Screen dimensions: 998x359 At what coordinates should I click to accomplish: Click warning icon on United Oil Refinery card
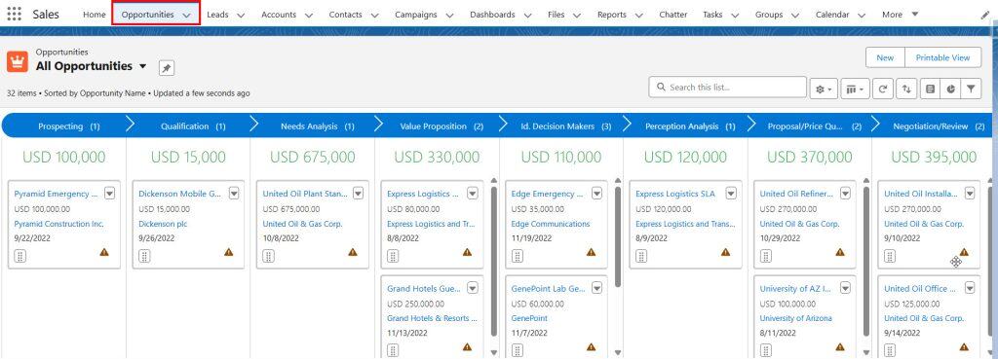click(840, 252)
